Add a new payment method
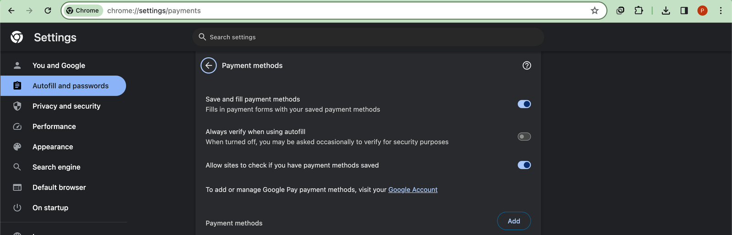This screenshot has height=235, width=732. pyautogui.click(x=514, y=221)
